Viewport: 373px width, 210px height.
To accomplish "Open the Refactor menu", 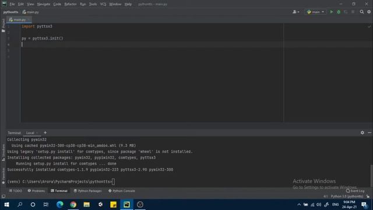I will [x=71, y=4].
